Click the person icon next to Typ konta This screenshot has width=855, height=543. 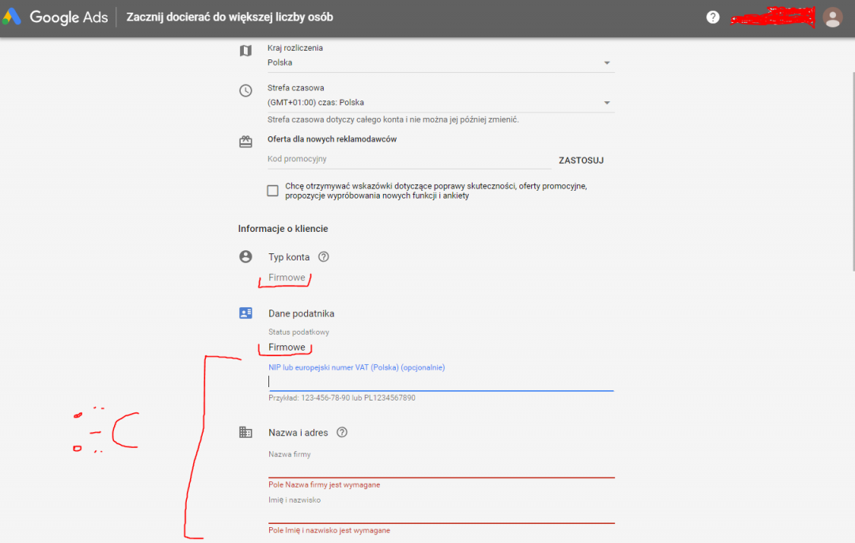point(245,257)
